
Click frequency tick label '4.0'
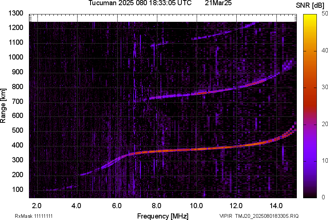(x=76, y=206)
